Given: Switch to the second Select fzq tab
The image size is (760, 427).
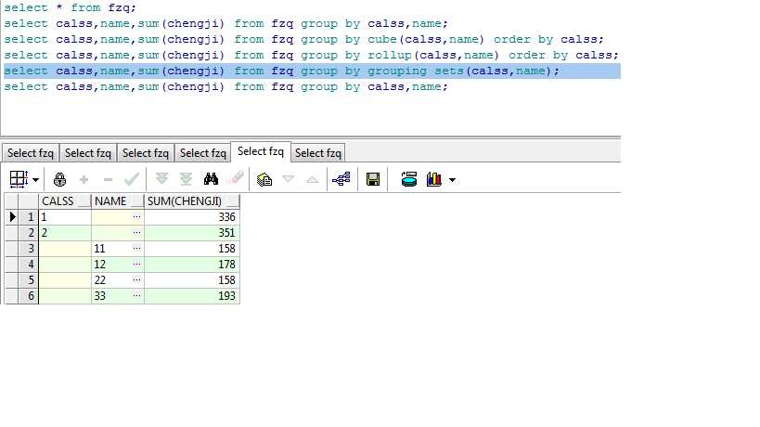Looking at the screenshot, I should pos(88,153).
